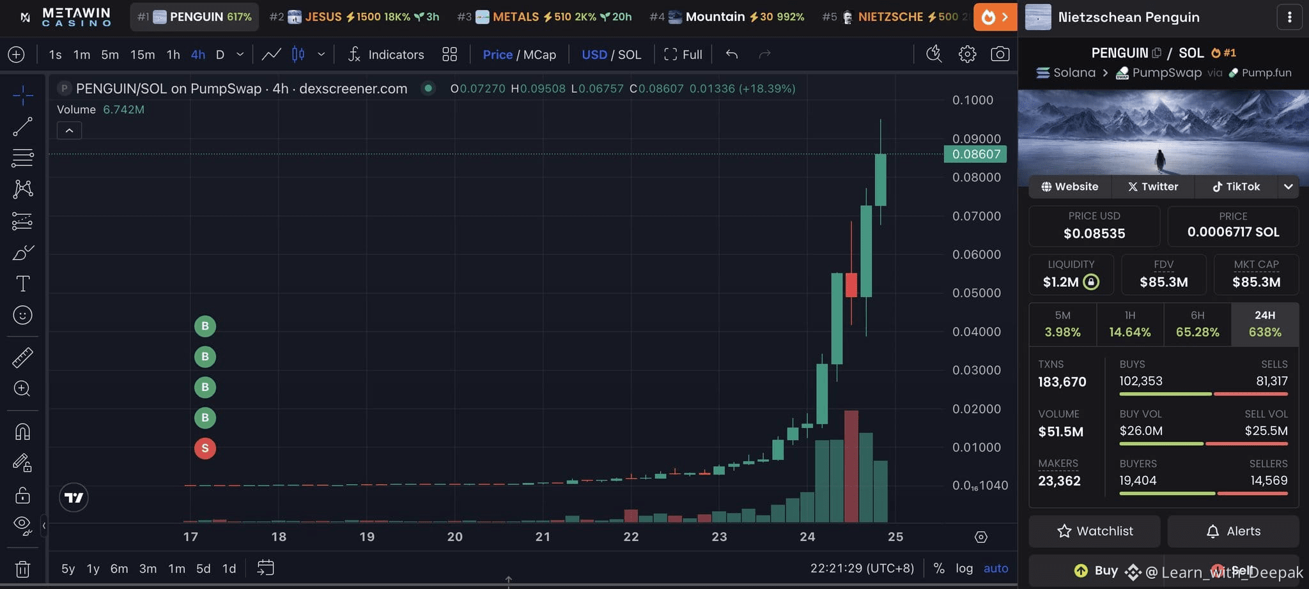Switch to 1m timeframe in top toolbar
1309x589 pixels.
(82, 55)
